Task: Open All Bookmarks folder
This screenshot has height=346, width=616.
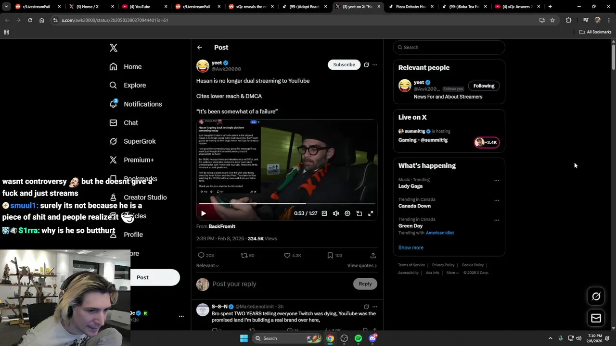Action: [x=595, y=32]
